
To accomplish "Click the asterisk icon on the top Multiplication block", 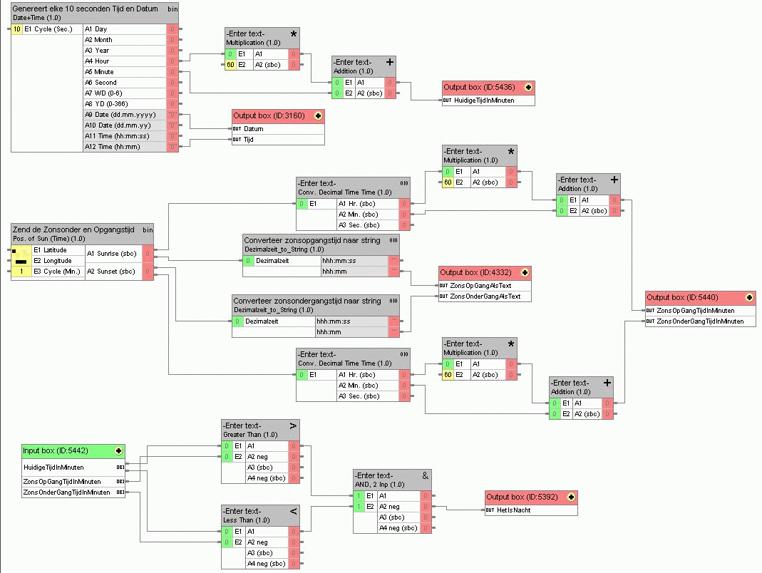I will click(294, 33).
